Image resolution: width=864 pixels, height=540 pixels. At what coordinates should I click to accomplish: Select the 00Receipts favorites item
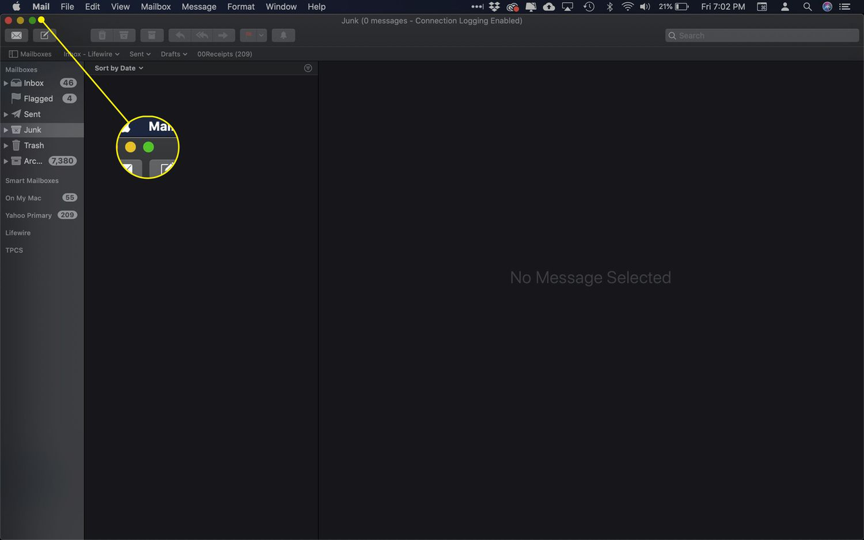click(225, 53)
